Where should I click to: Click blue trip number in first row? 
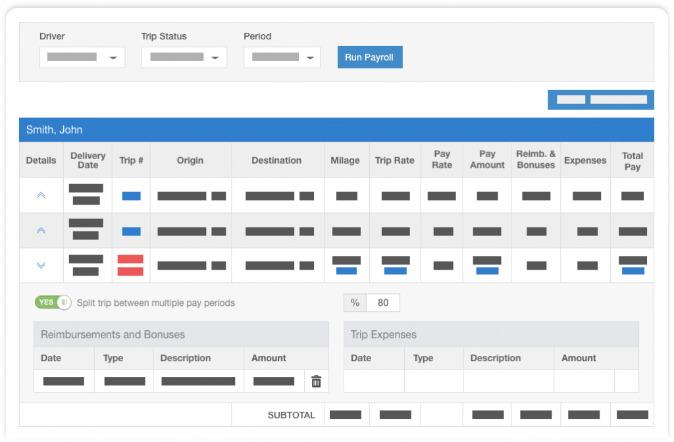(131, 196)
